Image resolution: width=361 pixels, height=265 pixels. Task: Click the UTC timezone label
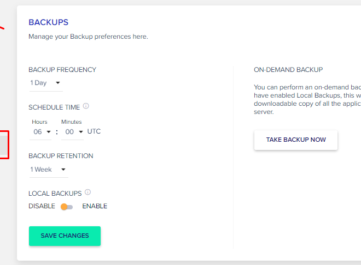pyautogui.click(x=94, y=131)
